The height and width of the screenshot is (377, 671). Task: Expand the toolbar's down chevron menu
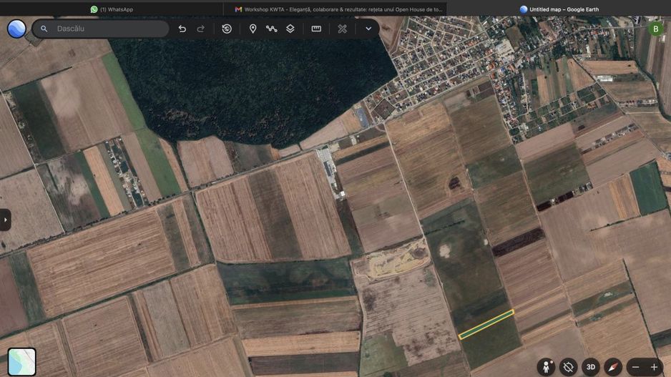(x=368, y=29)
